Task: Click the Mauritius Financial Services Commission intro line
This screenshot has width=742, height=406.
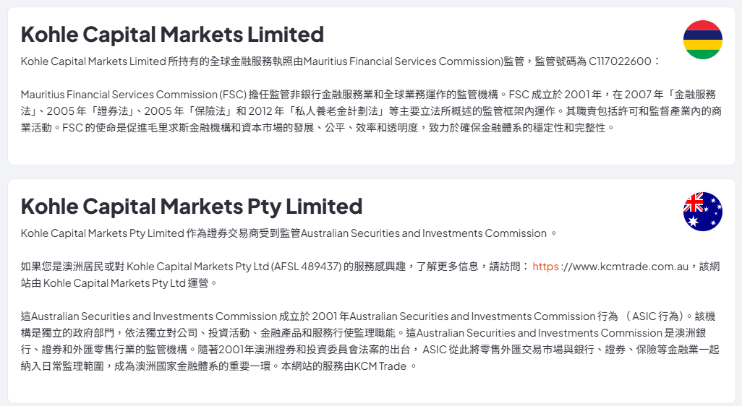Action: [x=340, y=61]
